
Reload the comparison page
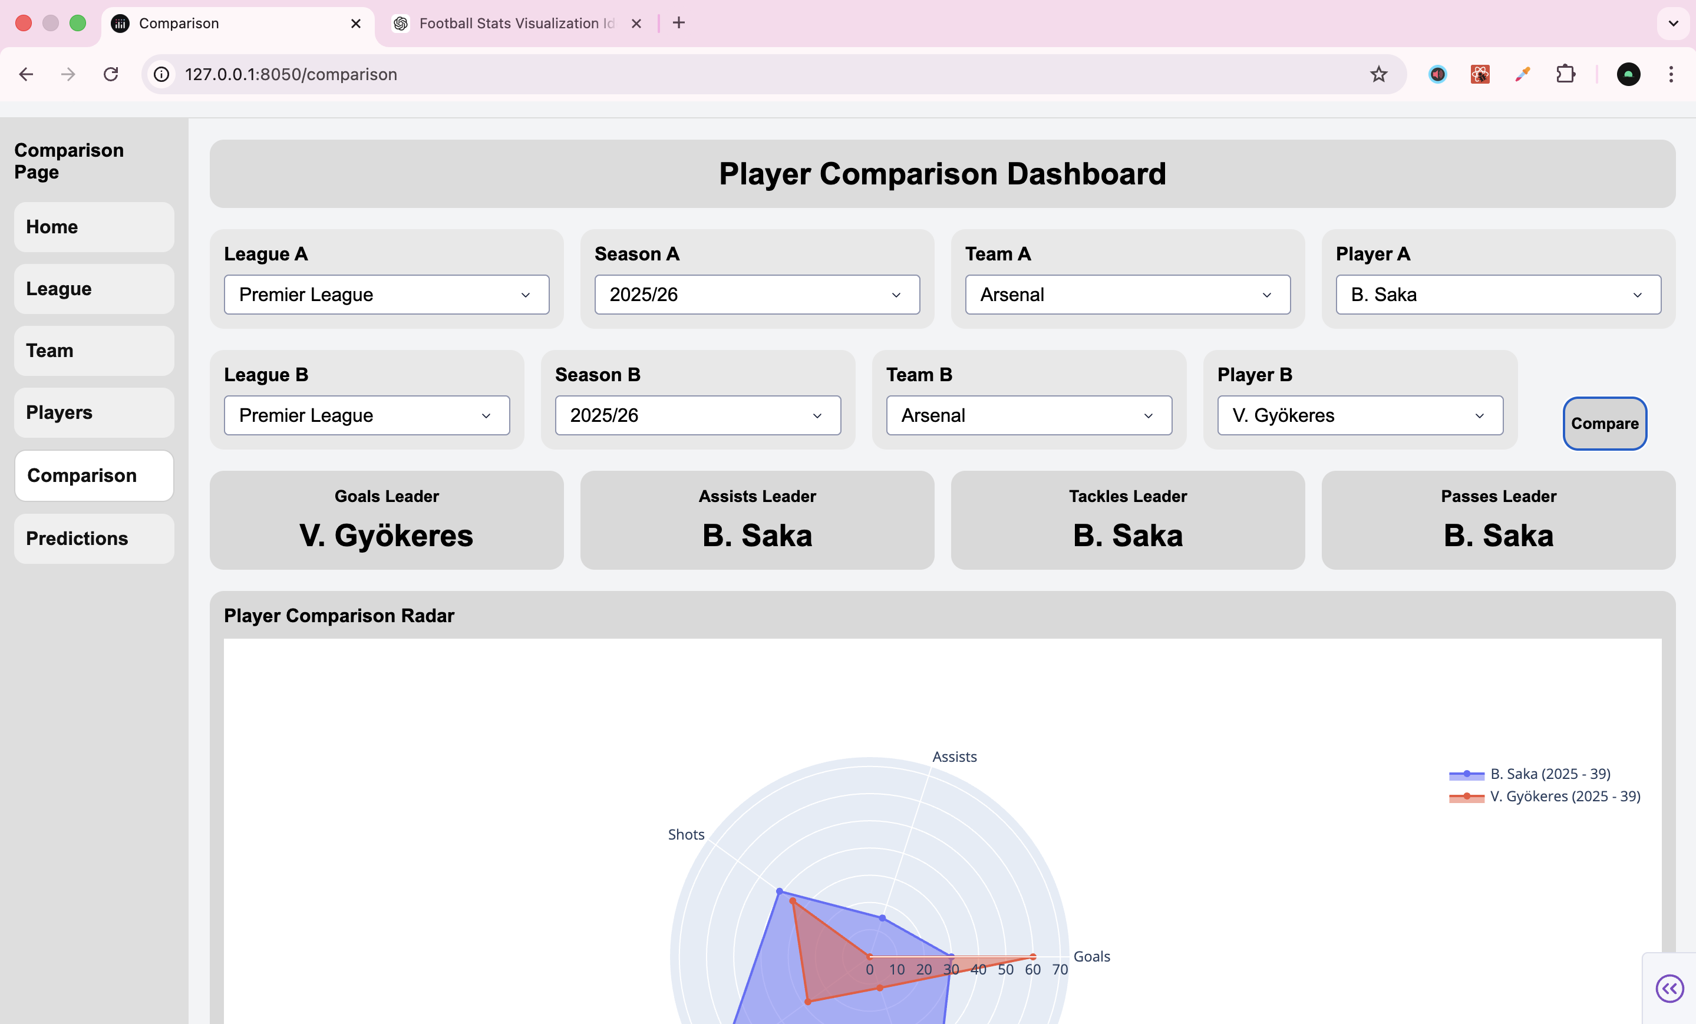(x=111, y=74)
